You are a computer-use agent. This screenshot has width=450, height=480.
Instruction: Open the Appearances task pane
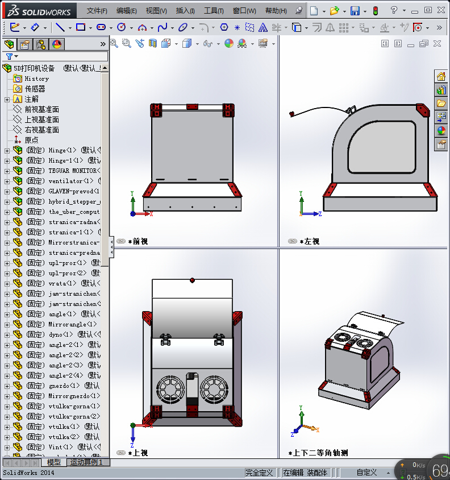(441, 131)
